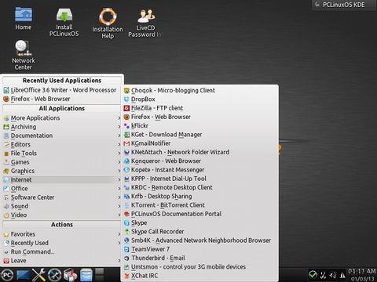Open the Favorites submenu
Screen dimensions: 377x282
62,234
